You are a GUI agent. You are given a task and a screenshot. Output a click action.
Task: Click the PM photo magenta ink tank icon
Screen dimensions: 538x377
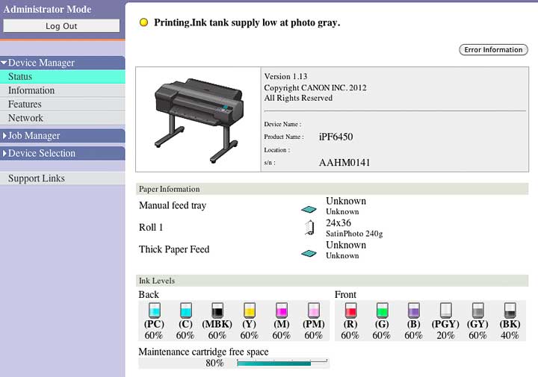pos(314,310)
